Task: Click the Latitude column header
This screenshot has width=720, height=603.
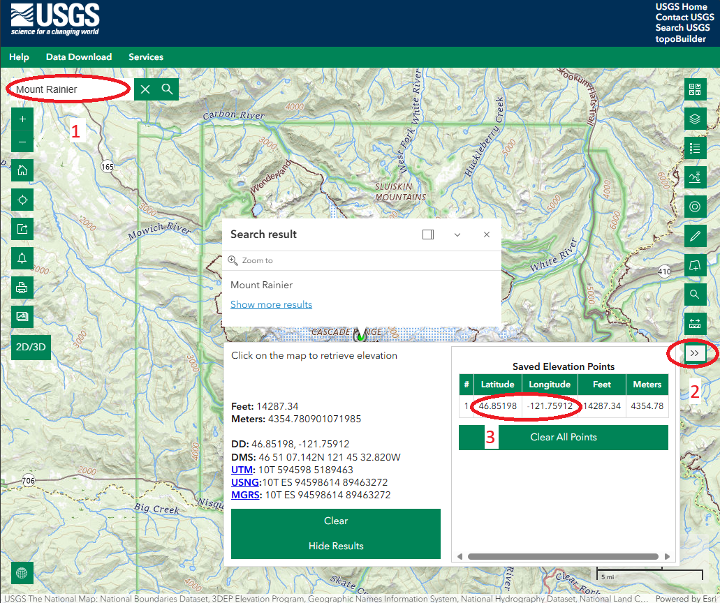Action: [497, 385]
